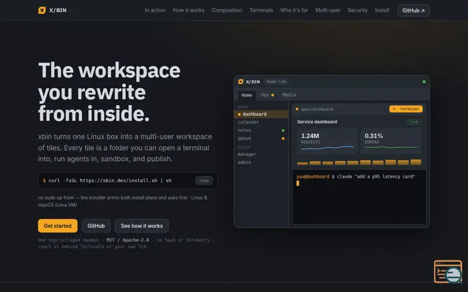Open the Multi-user nav link
The height and width of the screenshot is (292, 468).
pos(328,11)
